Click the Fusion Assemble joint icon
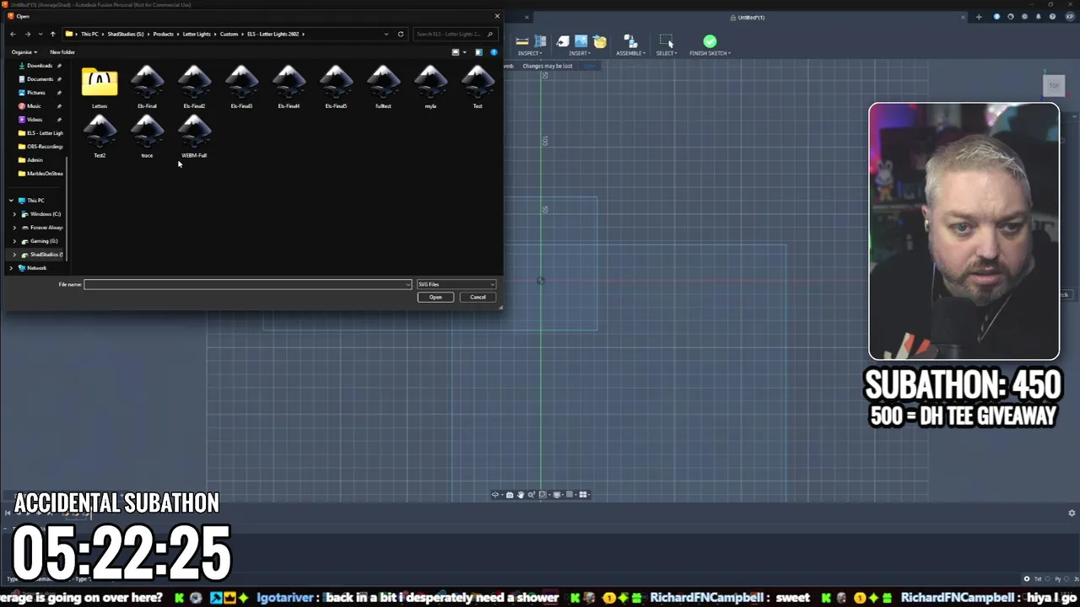Screen dimensions: 1080x607 (x=629, y=40)
